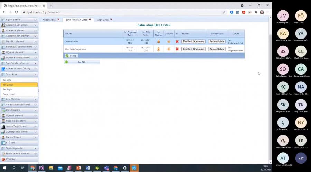Download the file for Deneme İlanıdır listing
311x172 pixels.
[x=158, y=41]
